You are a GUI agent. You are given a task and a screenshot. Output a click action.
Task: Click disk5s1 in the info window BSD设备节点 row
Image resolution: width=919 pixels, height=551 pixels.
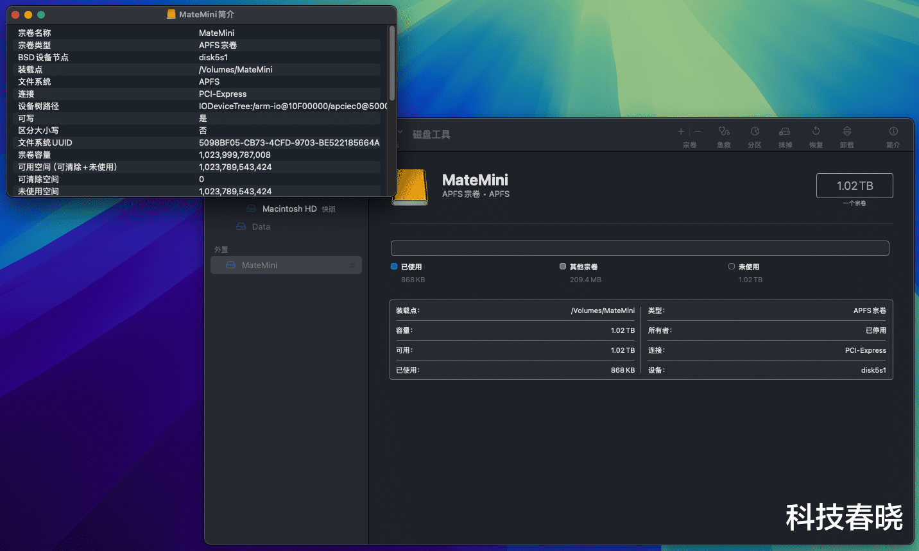(214, 57)
